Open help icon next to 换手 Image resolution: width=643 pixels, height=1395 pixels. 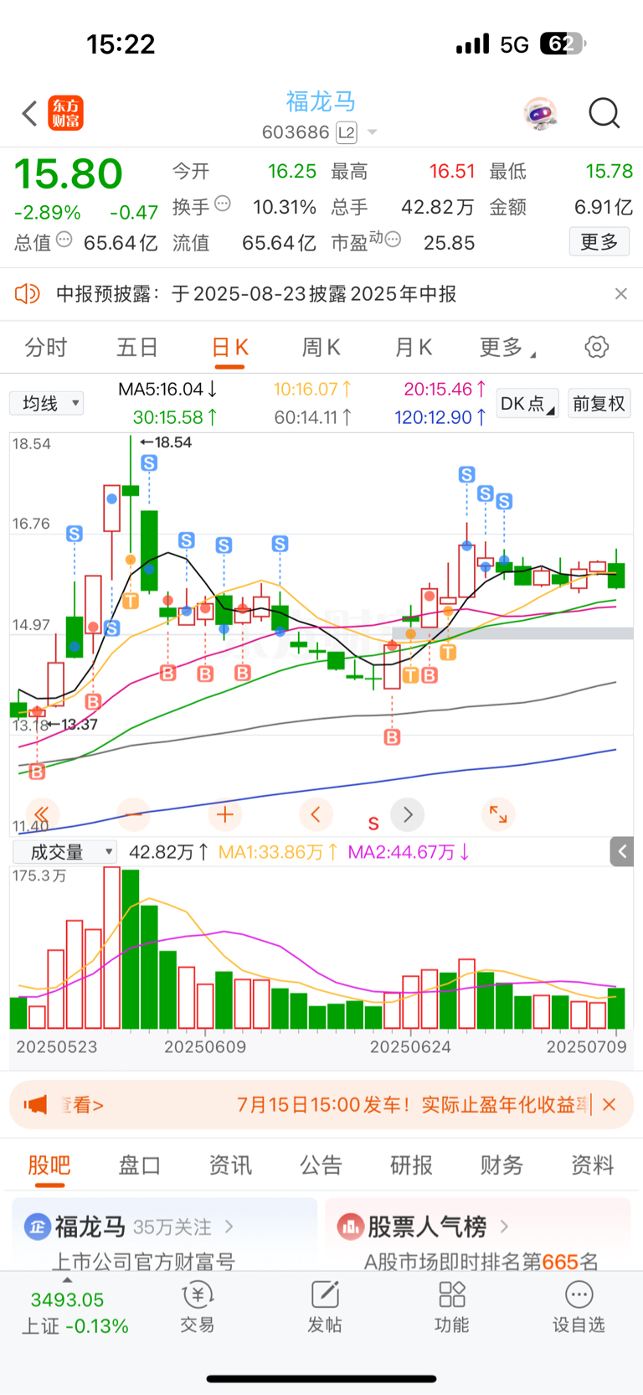point(223,204)
